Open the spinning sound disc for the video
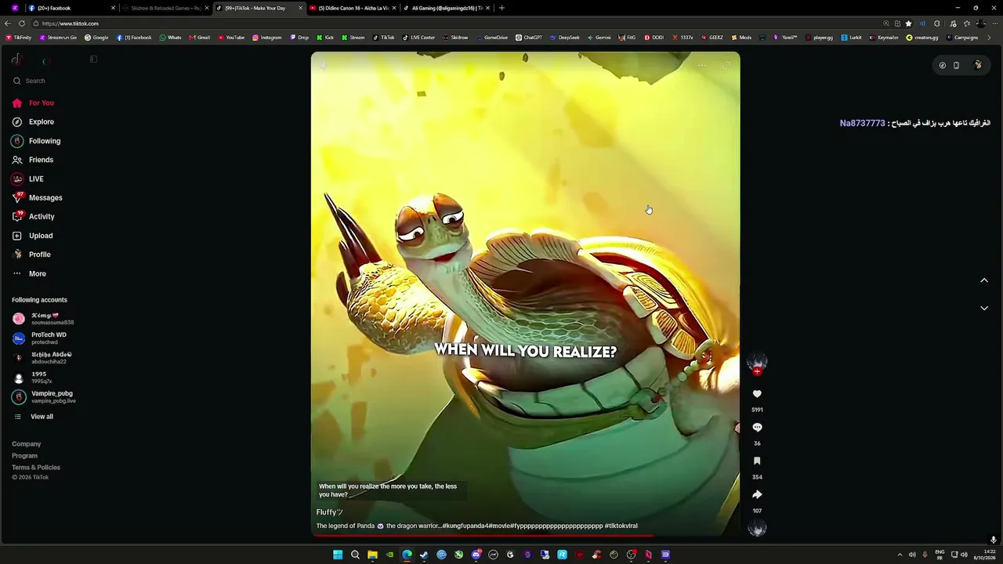The width and height of the screenshot is (1003, 564). click(757, 528)
